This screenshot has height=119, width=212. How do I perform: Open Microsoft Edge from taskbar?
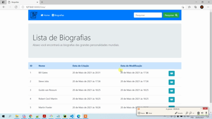79,116
